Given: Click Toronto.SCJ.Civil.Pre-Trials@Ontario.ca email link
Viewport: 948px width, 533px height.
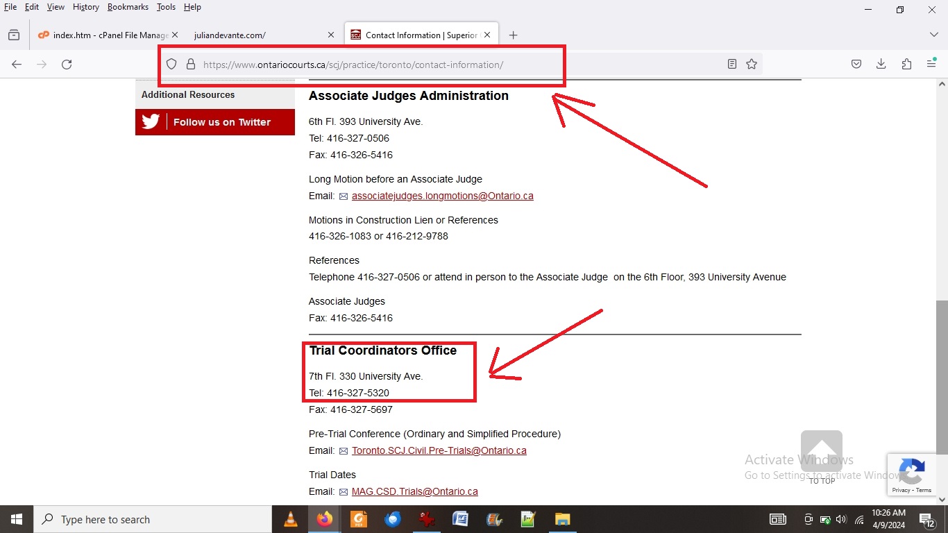Looking at the screenshot, I should point(439,451).
